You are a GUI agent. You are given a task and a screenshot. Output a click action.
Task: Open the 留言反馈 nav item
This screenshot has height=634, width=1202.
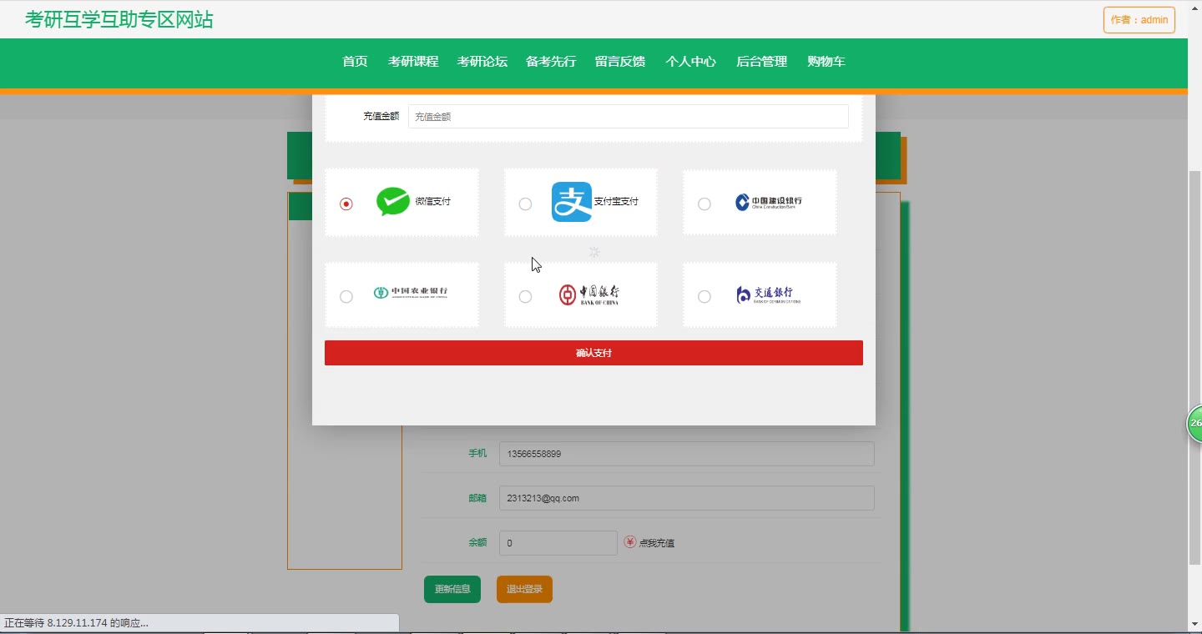[620, 62]
